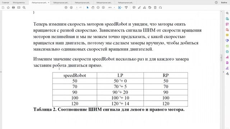Open the pink Edit PDF sidebar tool
230x129 pixels.
click(227, 24)
